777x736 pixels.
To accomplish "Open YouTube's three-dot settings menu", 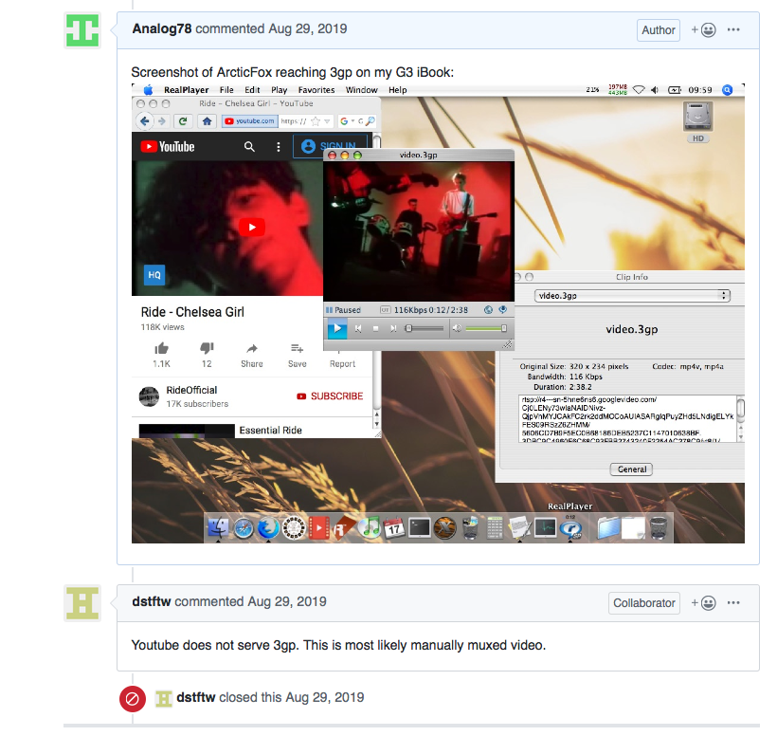I will click(279, 147).
